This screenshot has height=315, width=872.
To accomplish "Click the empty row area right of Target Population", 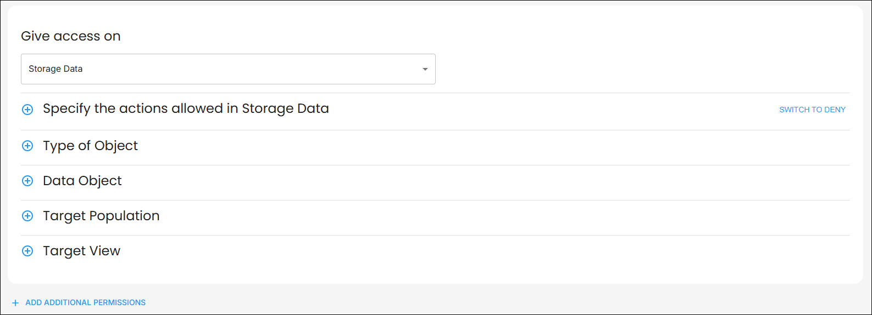I will coord(495,216).
